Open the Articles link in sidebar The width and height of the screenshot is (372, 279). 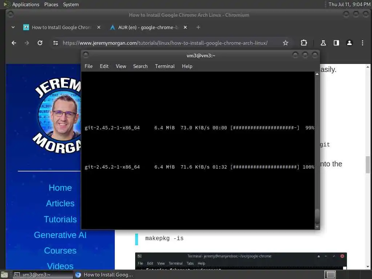point(60,203)
